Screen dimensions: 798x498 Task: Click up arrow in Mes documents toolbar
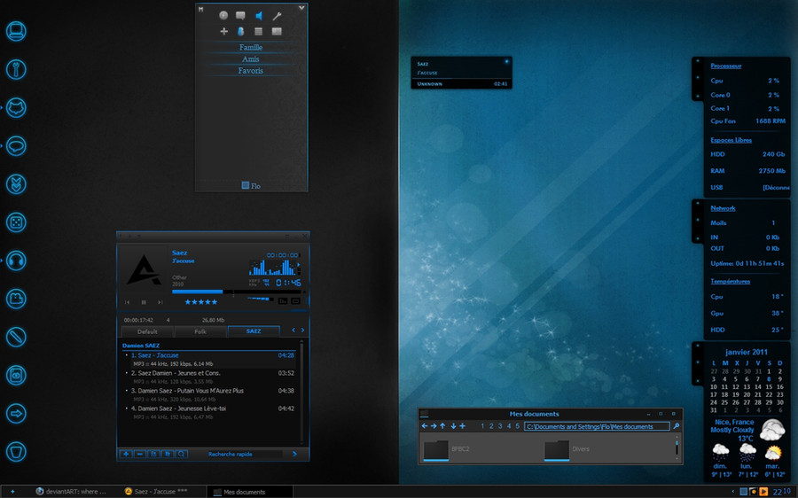pyautogui.click(x=442, y=426)
